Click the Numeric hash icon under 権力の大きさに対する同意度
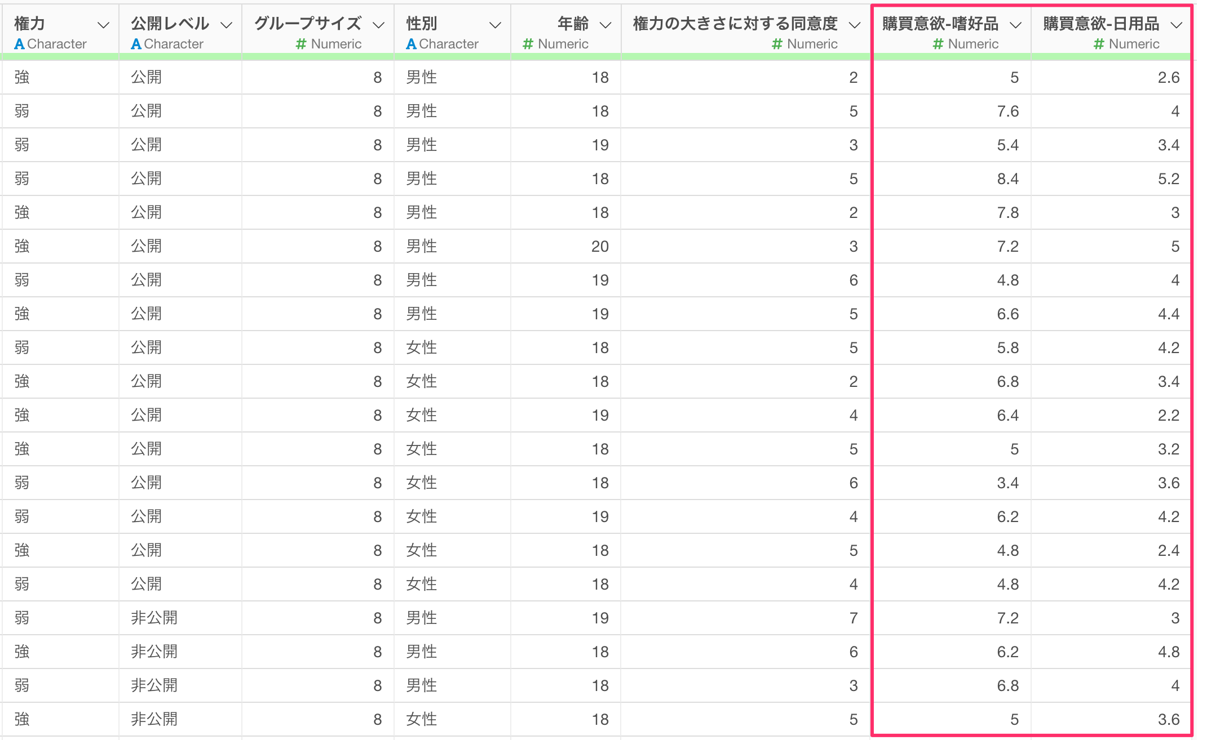Screen dimensions: 1220x740 [777, 44]
